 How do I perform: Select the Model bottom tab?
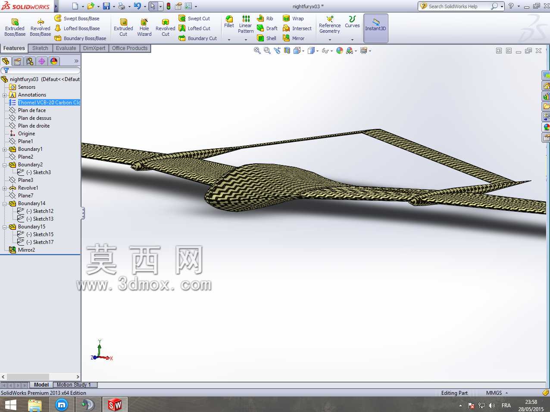41,385
